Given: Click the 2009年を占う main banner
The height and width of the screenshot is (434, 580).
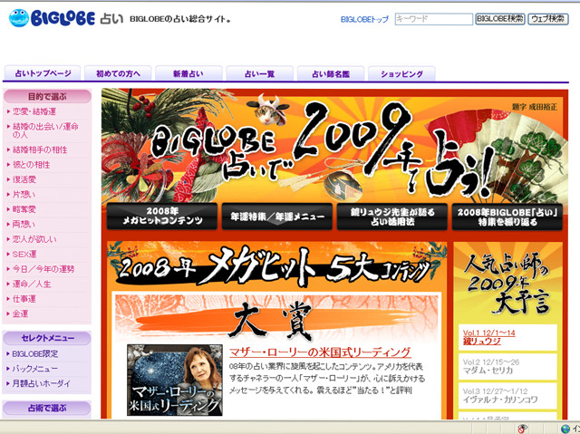Looking at the screenshot, I should click(x=334, y=146).
